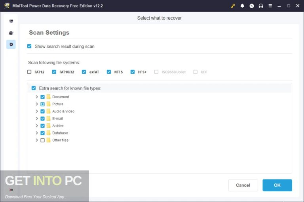Minimize the MiniTool window
Screen dimensions: 304x202
click(x=279, y=6)
